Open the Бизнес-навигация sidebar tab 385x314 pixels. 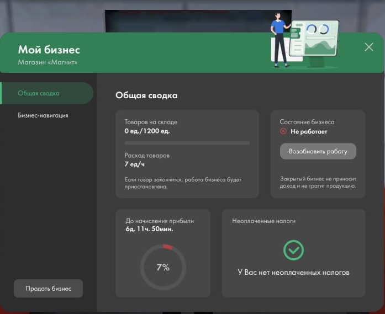click(x=43, y=115)
